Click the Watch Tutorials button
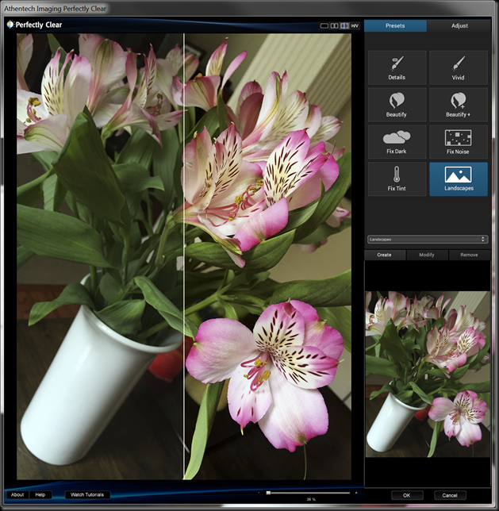Screen dimensions: 499x511 87,495
